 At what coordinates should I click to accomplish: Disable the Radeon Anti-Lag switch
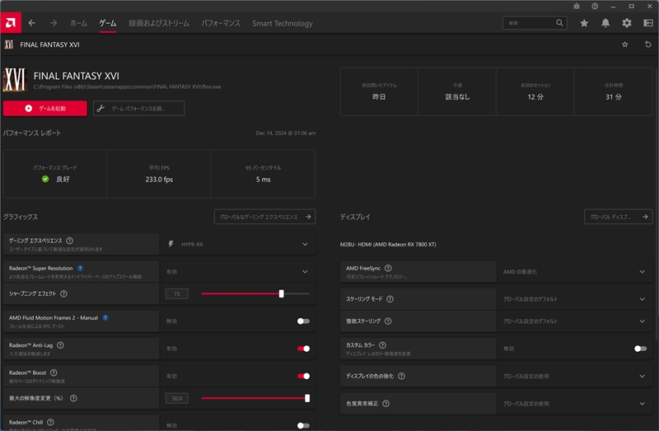click(303, 349)
